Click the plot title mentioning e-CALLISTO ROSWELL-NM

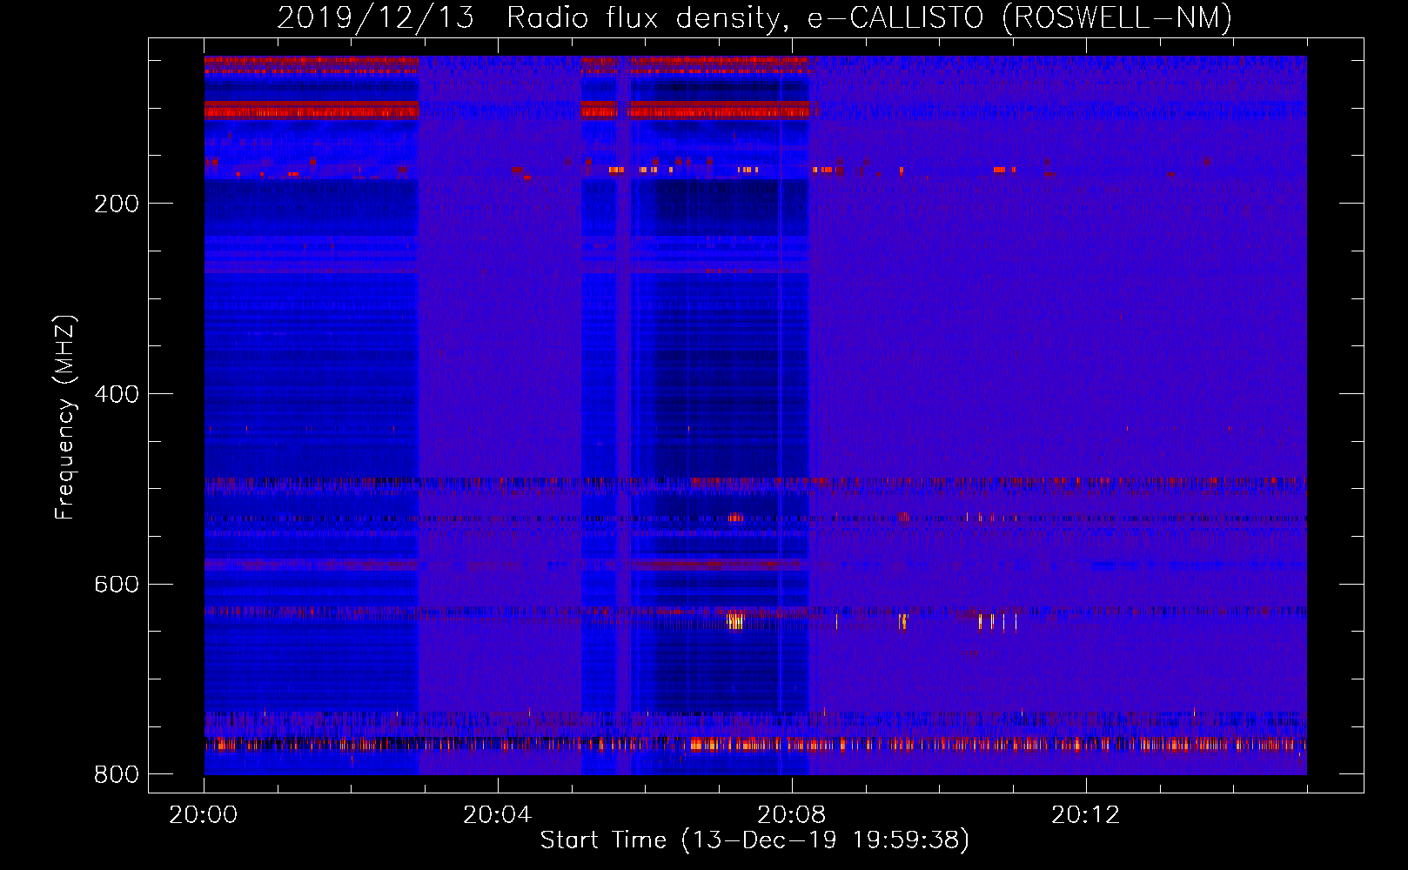754,17
